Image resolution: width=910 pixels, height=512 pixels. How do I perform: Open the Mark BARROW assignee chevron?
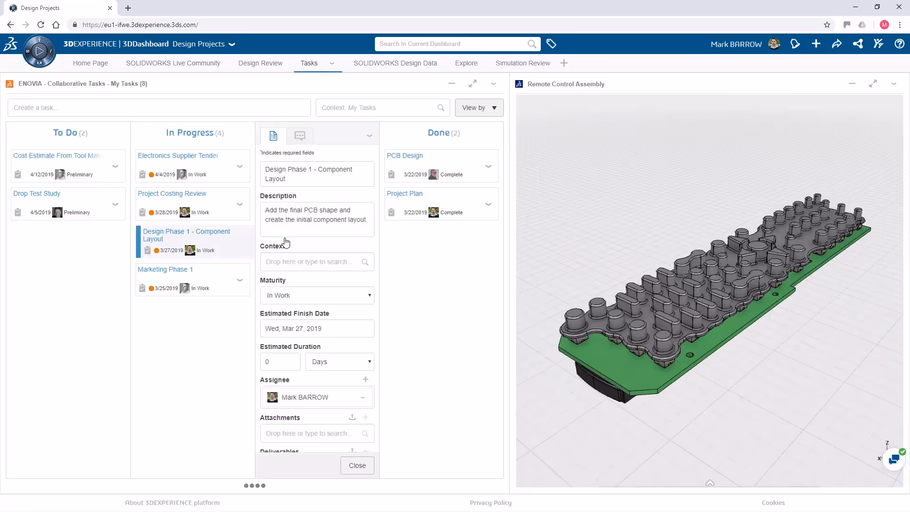tap(363, 398)
